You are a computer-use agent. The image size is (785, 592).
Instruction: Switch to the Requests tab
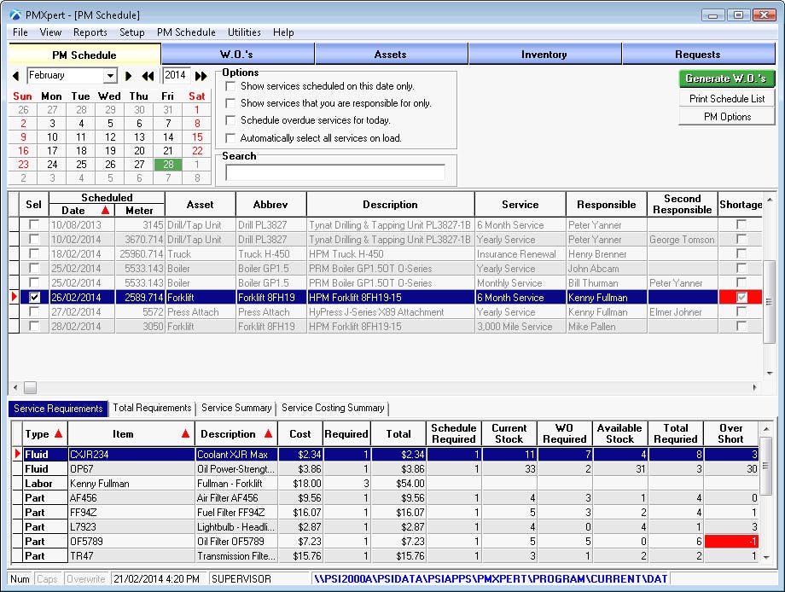(x=698, y=54)
